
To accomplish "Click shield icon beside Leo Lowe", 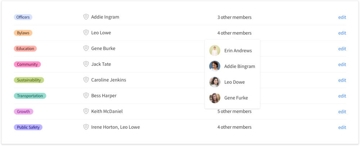I will point(86,33).
